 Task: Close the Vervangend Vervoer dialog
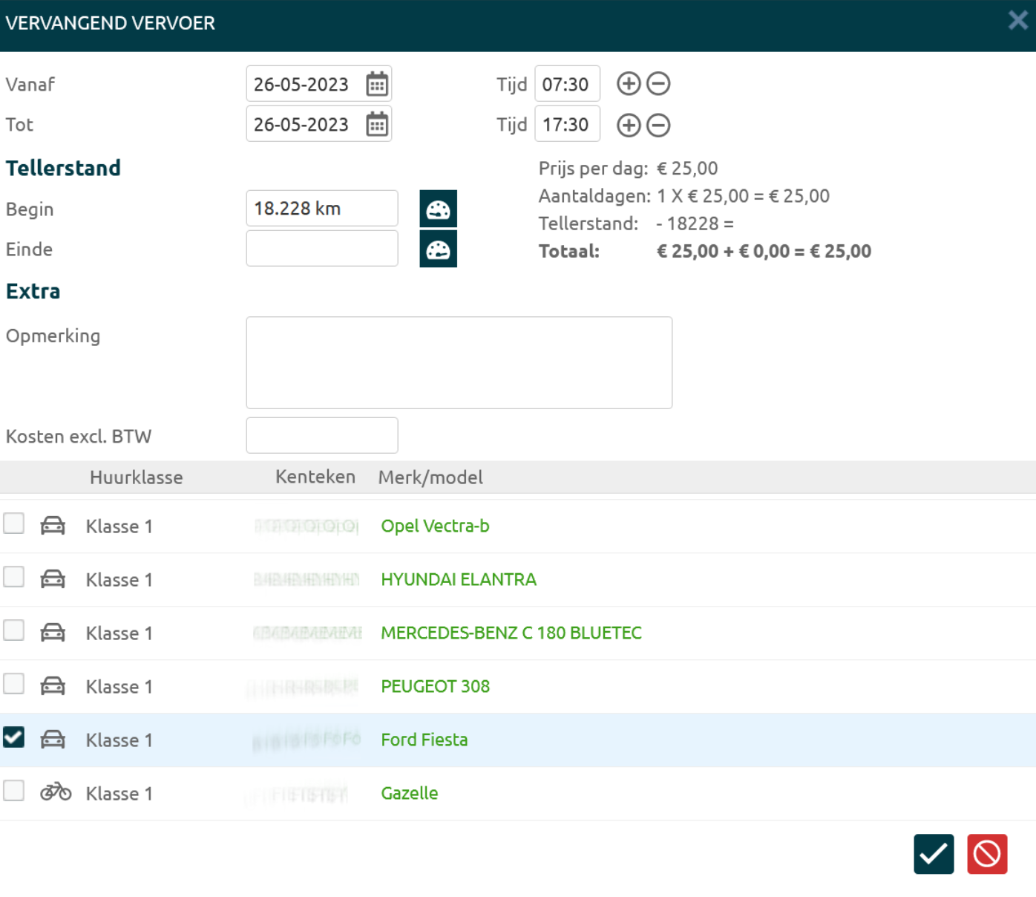click(x=1017, y=20)
